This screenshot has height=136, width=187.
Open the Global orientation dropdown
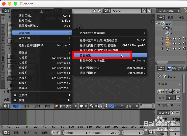[x=131, y=106]
